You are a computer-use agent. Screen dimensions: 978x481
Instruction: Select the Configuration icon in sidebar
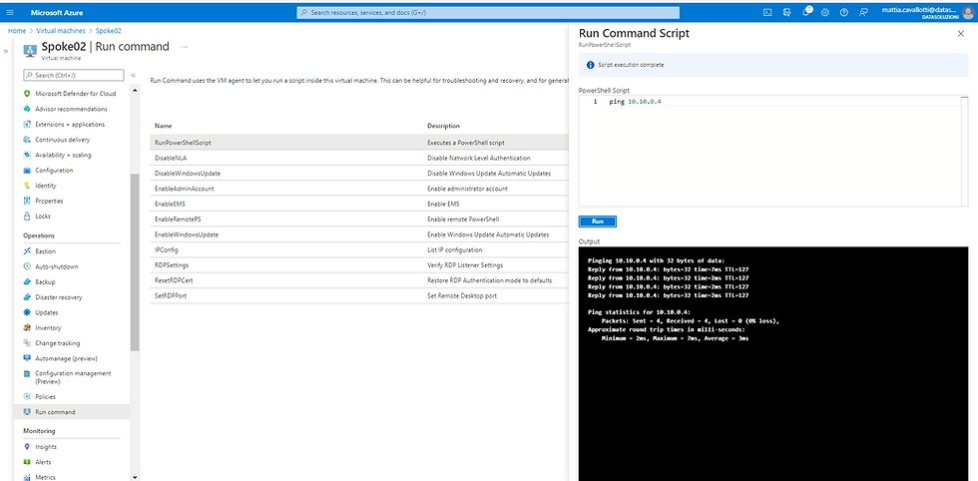point(27,171)
